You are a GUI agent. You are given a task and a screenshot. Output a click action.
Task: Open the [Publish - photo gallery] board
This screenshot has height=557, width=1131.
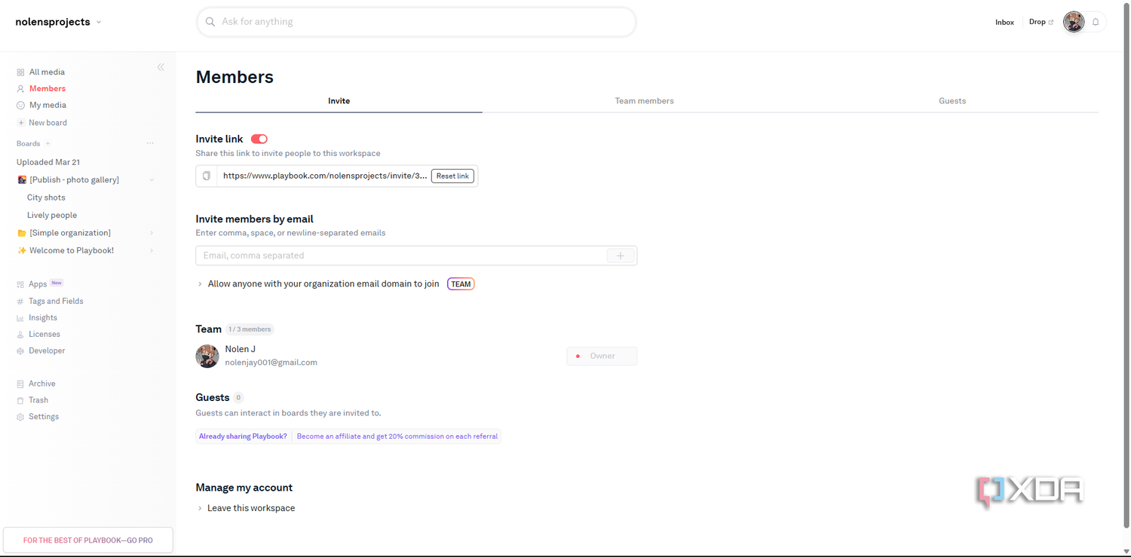74,180
